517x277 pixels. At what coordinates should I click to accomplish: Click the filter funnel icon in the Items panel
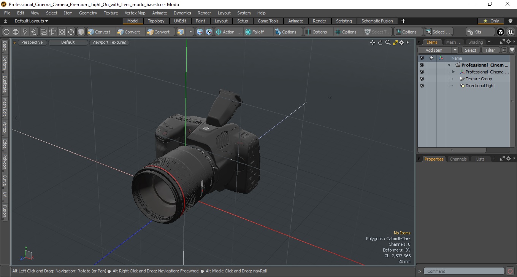[512, 50]
